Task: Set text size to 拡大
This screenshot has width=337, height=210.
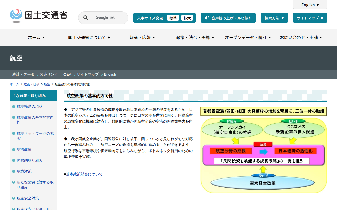Action: tap(187, 18)
